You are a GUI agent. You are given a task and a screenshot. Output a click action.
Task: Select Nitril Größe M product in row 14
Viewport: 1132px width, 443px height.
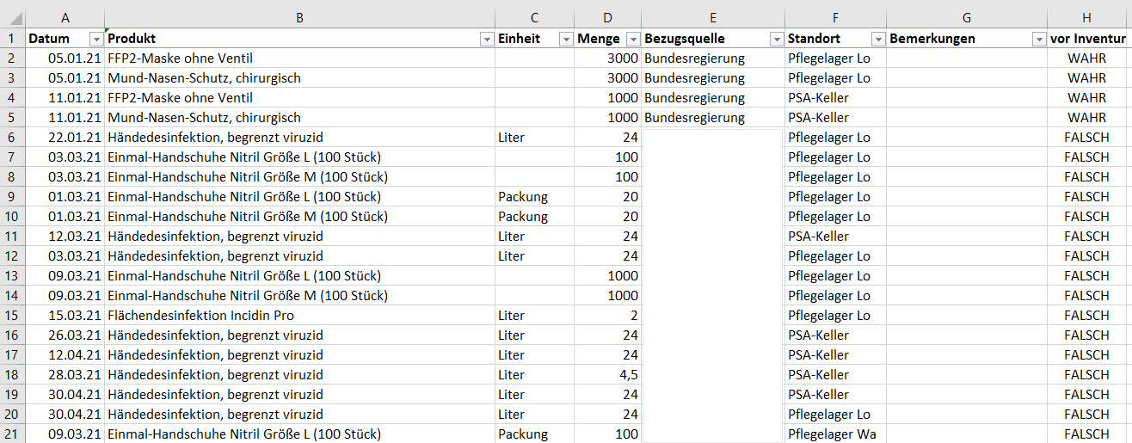tap(300, 296)
